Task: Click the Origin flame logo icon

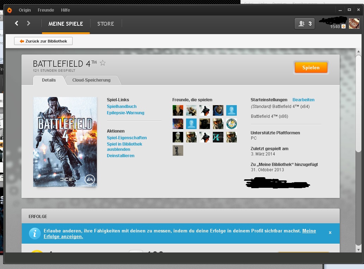Action: pos(10,10)
